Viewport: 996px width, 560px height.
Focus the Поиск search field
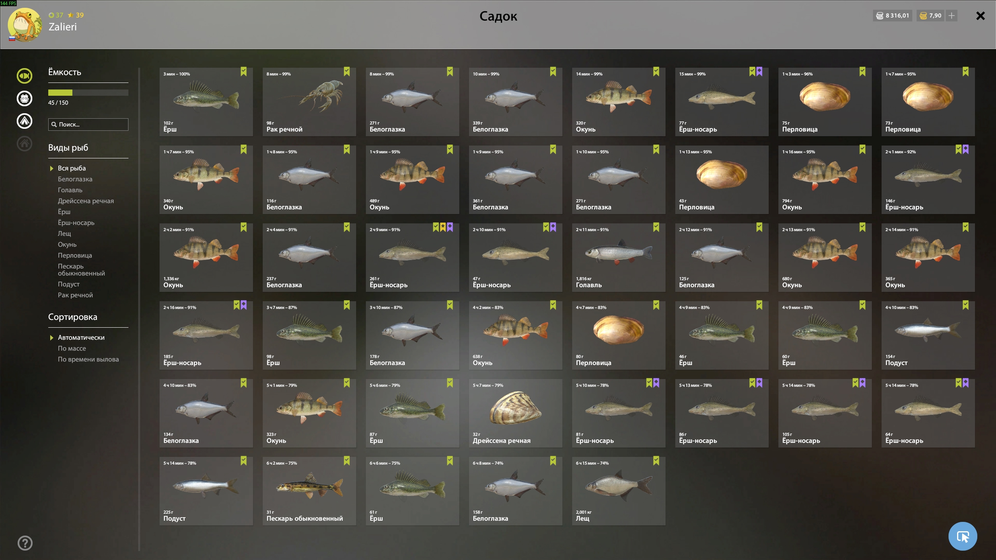click(88, 125)
